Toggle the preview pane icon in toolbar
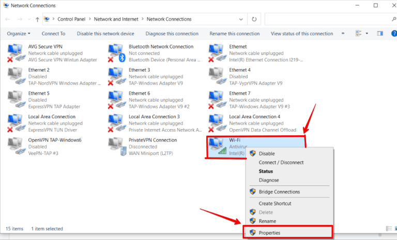 [380, 34]
